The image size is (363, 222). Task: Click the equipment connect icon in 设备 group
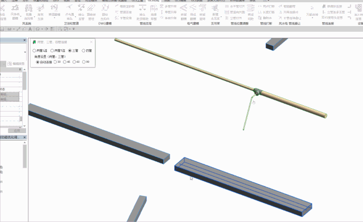pos(358,8)
